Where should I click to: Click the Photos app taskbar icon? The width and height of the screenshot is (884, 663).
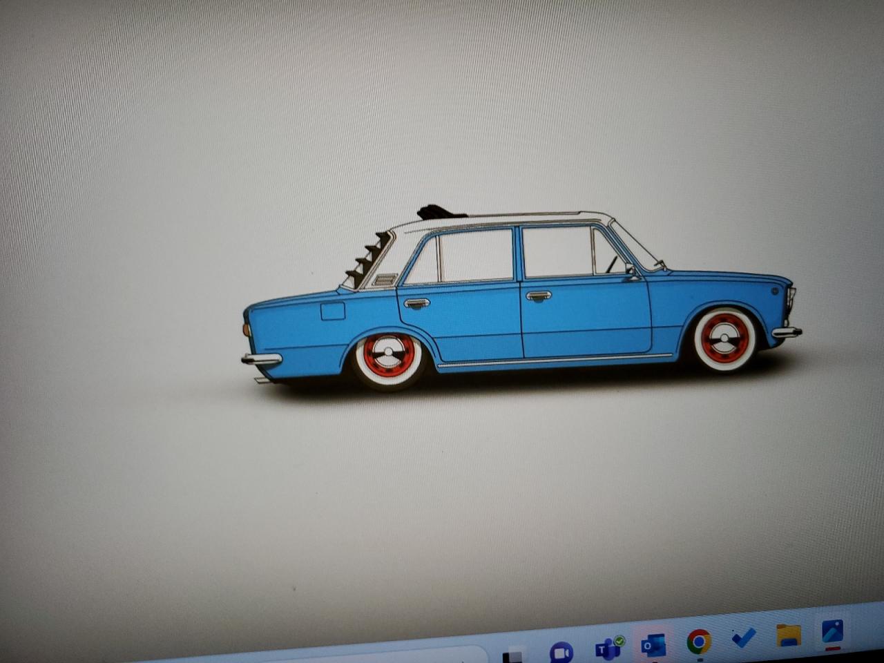coord(832,631)
